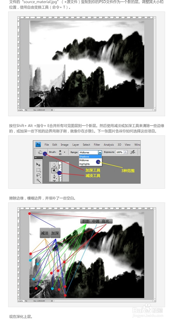This screenshot has width=173, height=322.
Task: Open the 3D menu
Action: (x=119, y=145)
